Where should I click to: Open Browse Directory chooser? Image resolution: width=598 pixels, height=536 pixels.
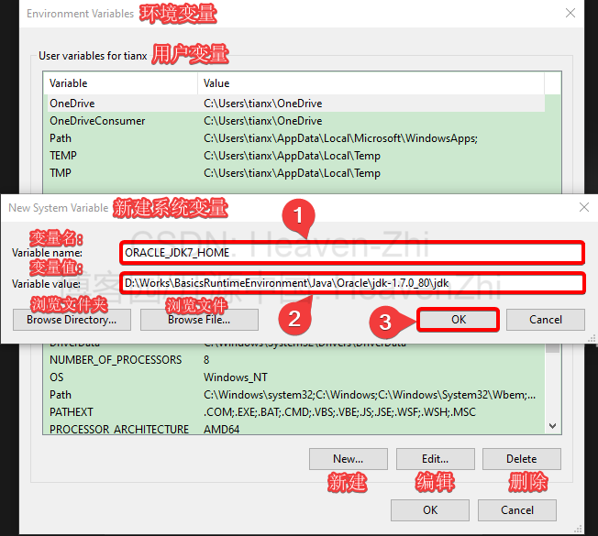72,320
